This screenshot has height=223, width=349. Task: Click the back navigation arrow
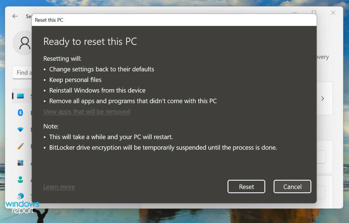coord(15,16)
